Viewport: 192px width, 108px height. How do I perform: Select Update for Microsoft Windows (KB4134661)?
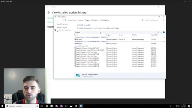(88, 48)
